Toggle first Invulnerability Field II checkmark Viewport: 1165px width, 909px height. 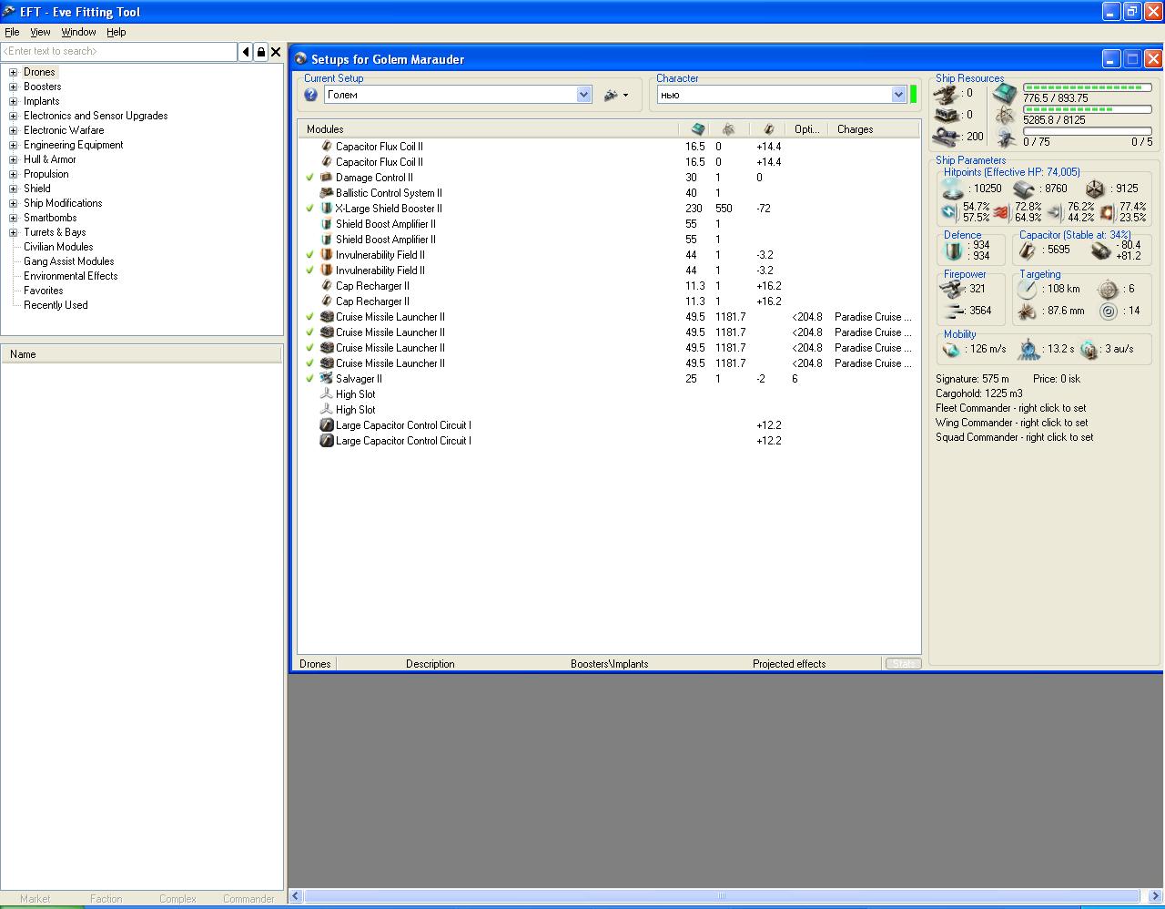pyautogui.click(x=310, y=255)
